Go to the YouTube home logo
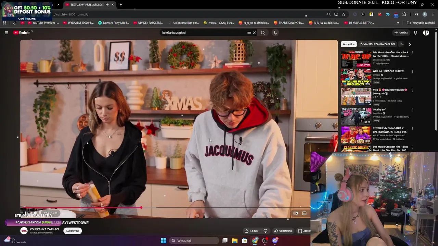The image size is (438, 246). (23, 32)
